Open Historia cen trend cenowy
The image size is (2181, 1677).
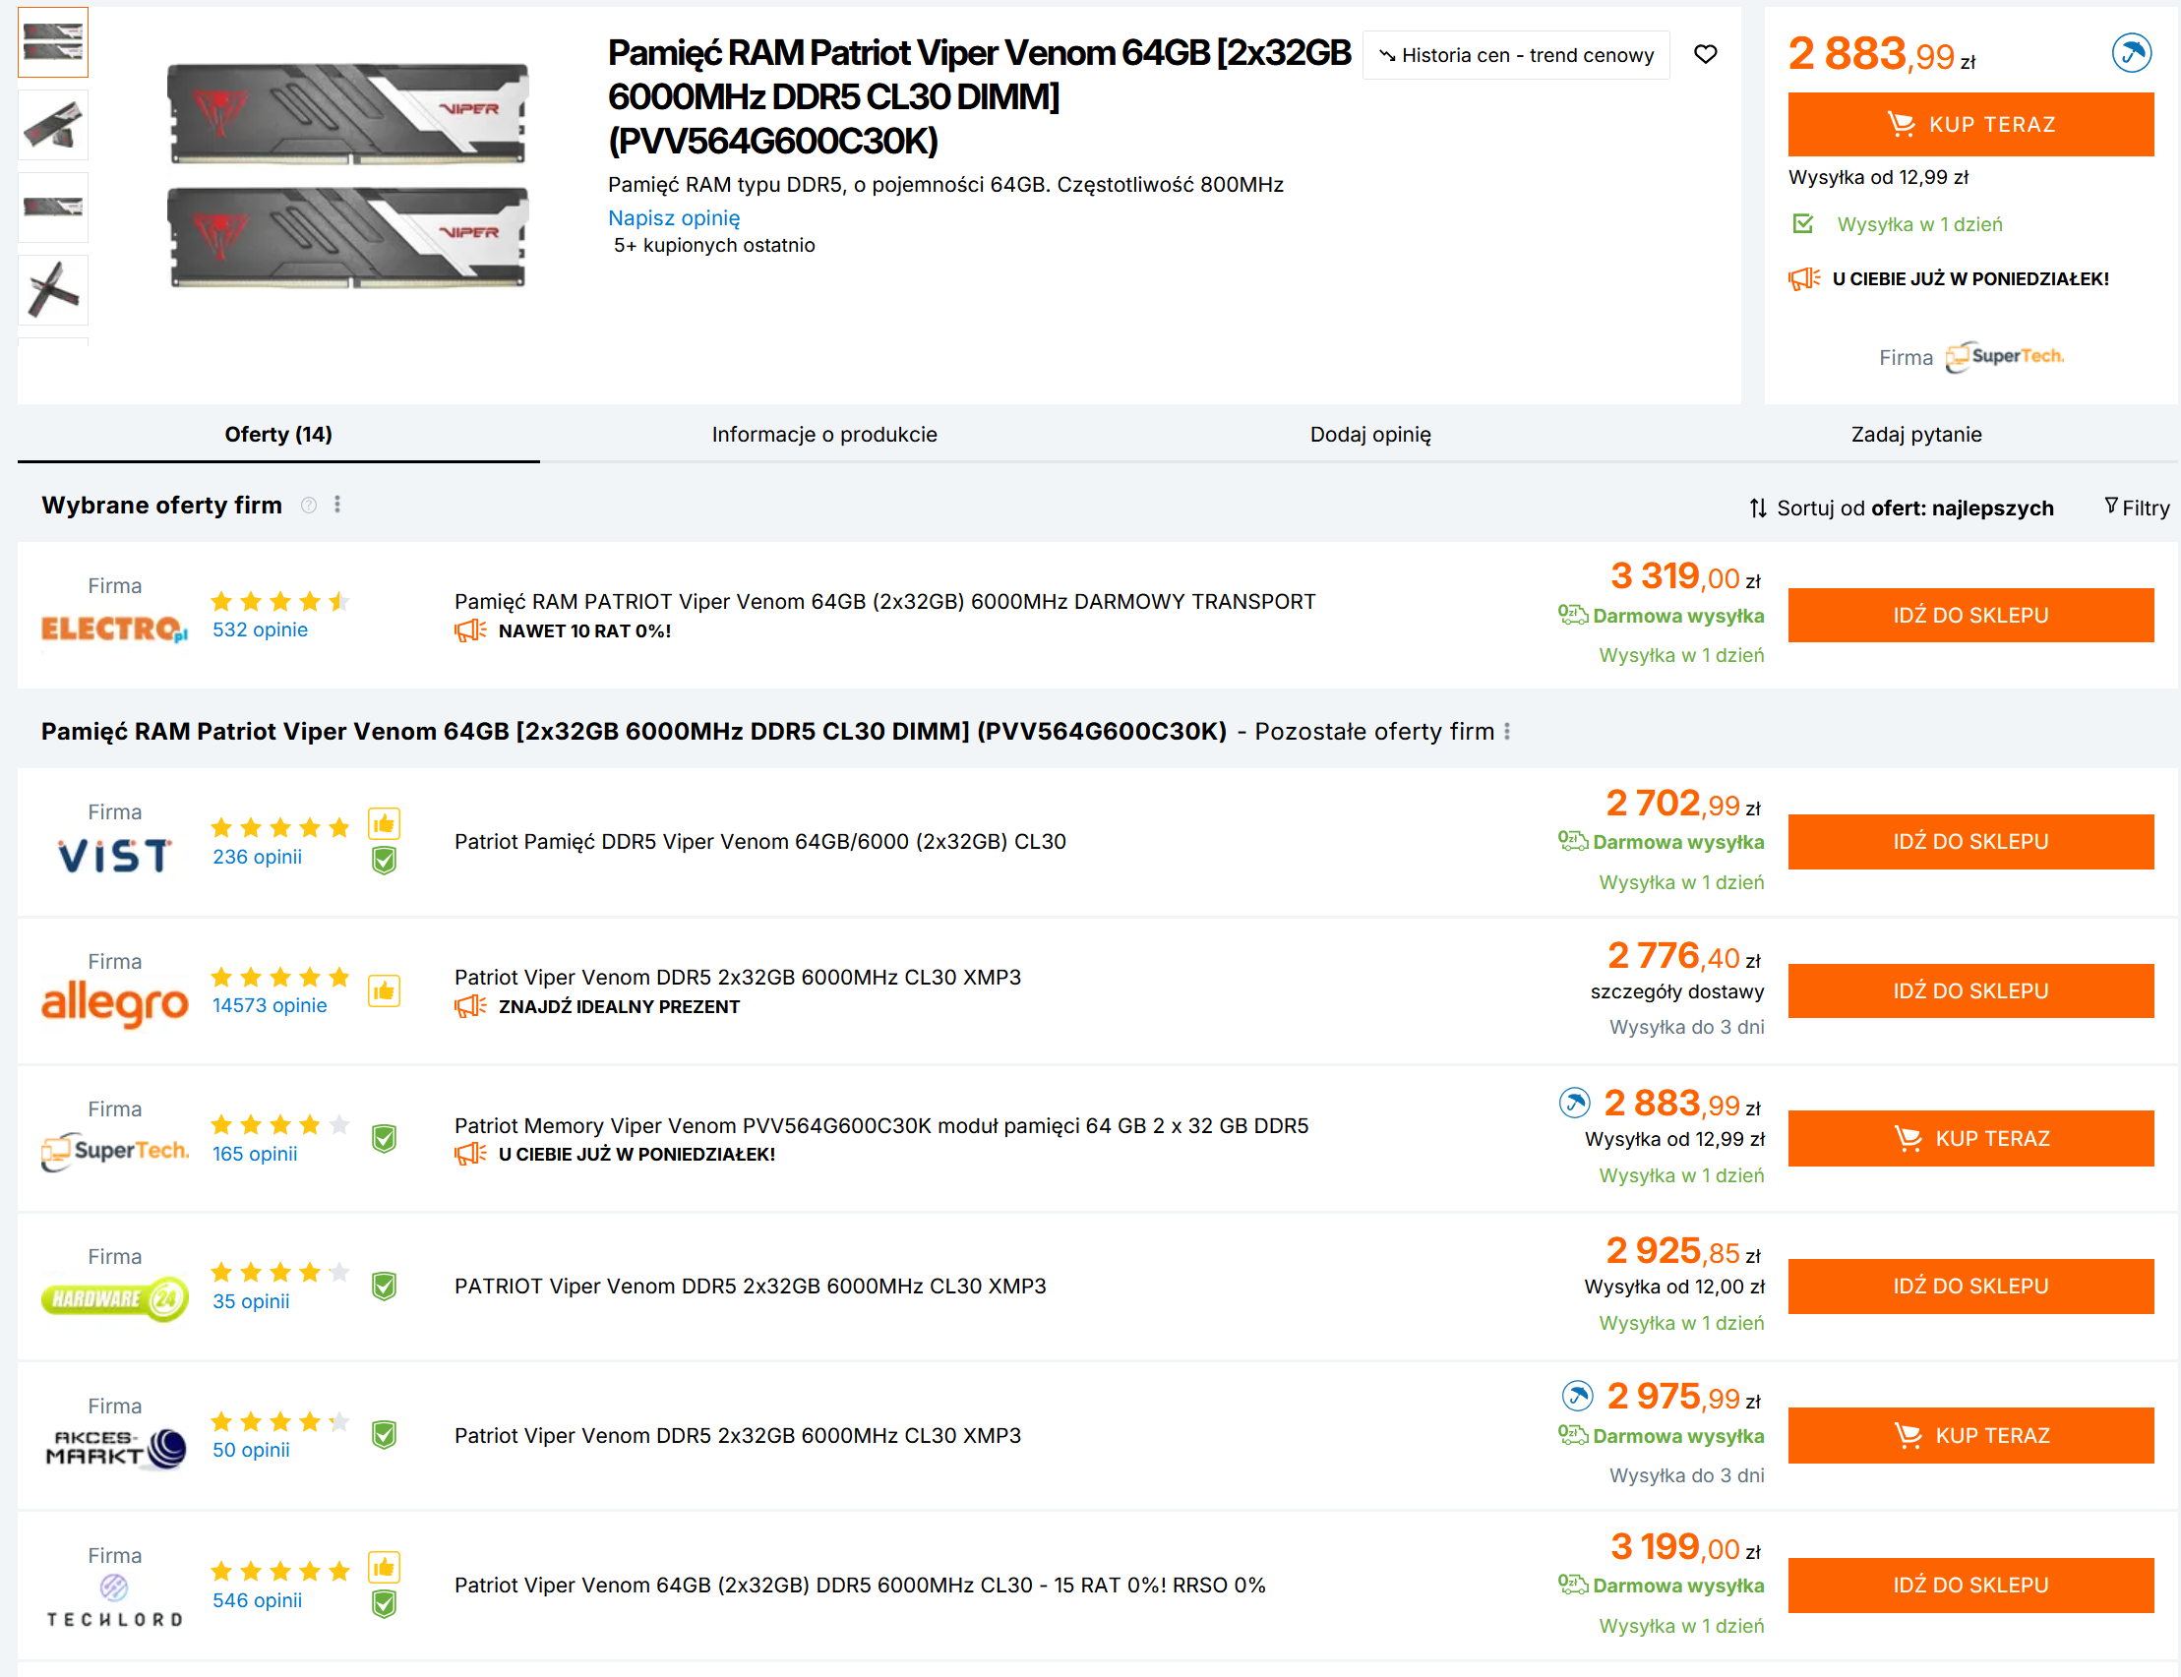click(x=1515, y=55)
